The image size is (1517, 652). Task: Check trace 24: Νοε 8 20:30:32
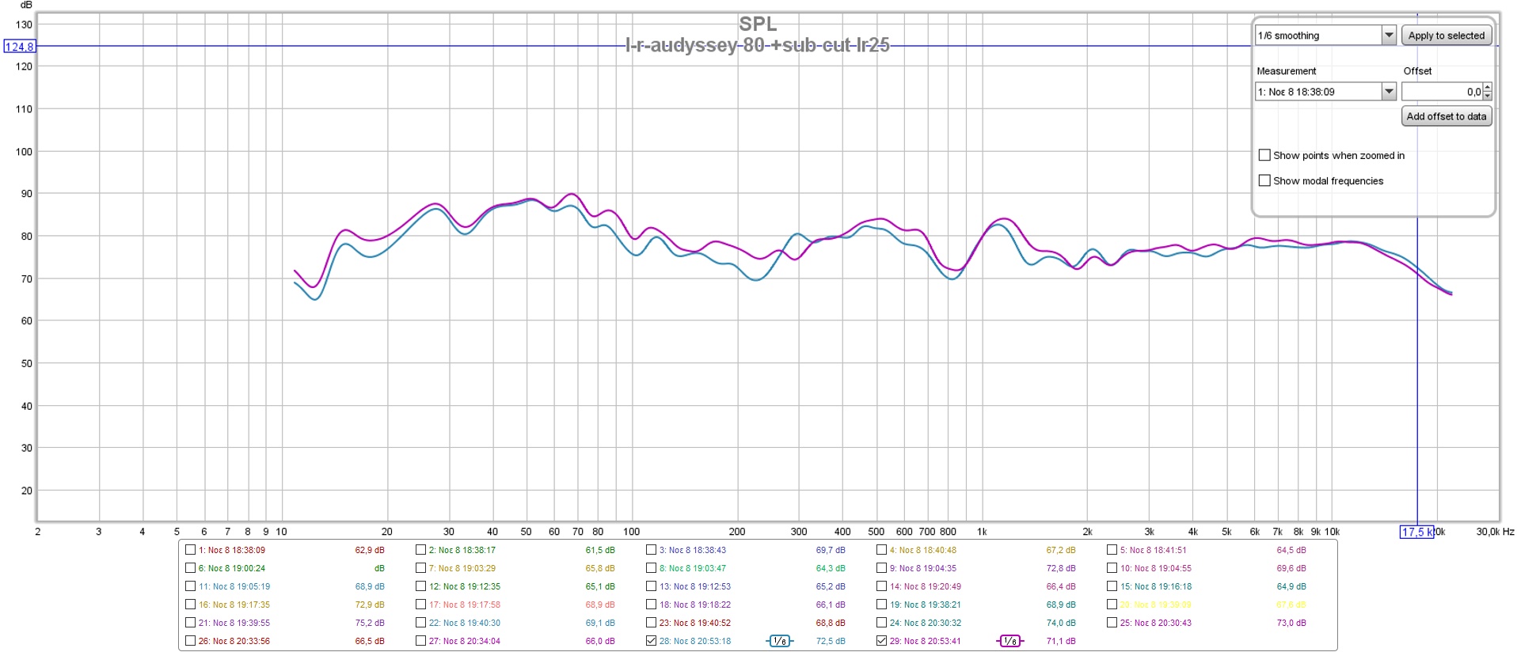pyautogui.click(x=881, y=623)
